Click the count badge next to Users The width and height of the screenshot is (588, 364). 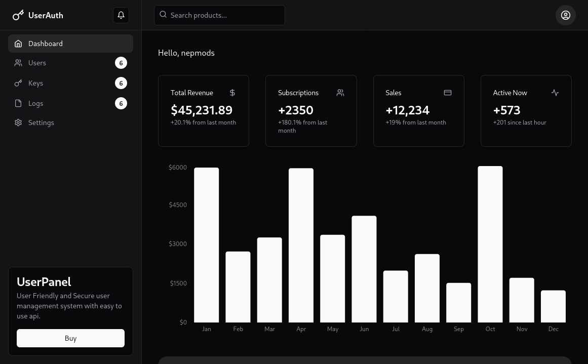(121, 63)
